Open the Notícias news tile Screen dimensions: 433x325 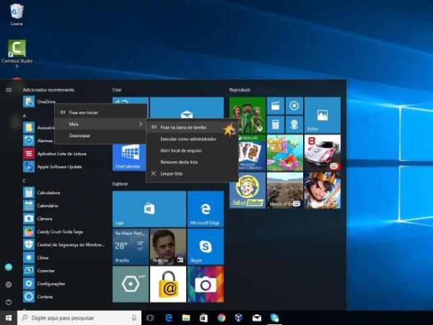pos(168,246)
